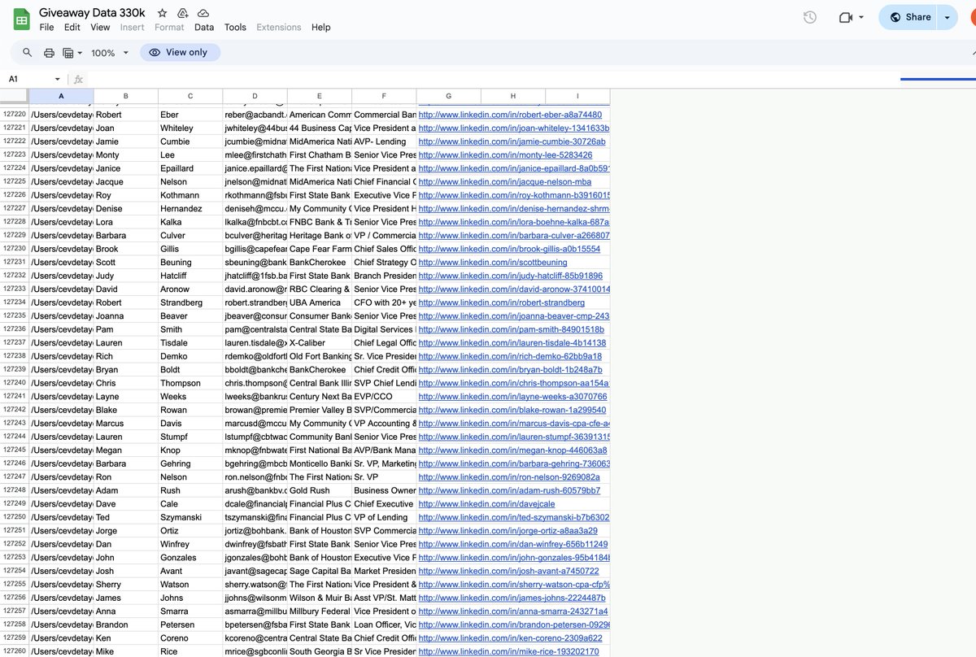The image size is (976, 657).
Task: Open the Data menu
Action: tap(204, 27)
